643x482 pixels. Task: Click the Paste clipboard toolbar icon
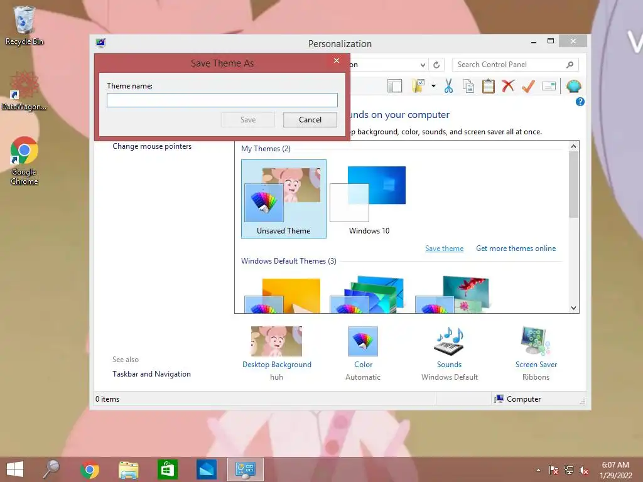[488, 86]
